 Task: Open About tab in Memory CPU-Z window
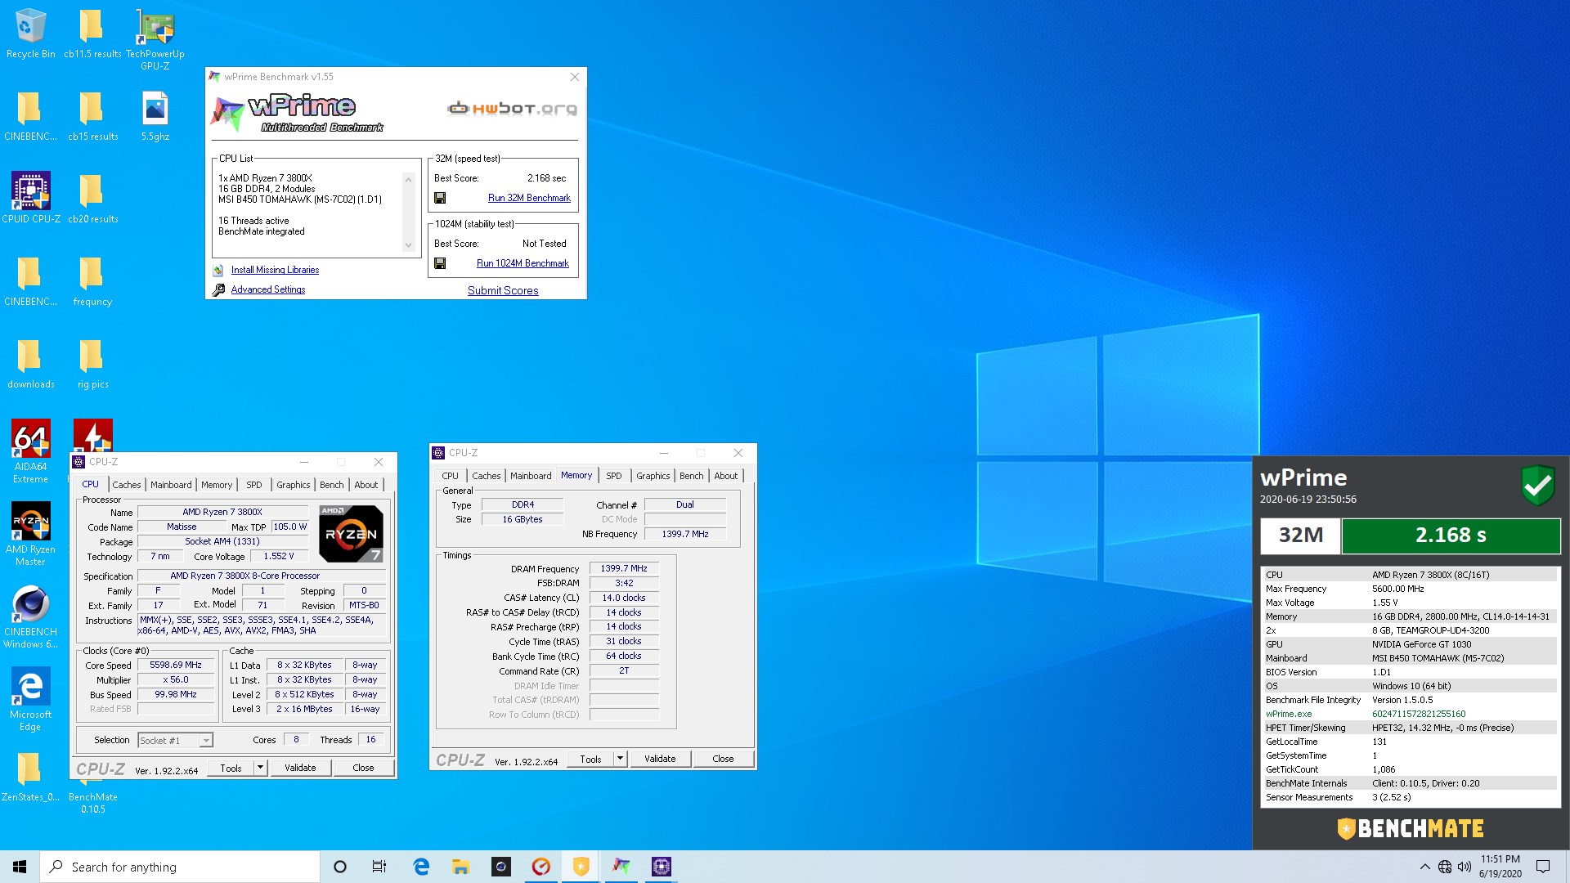725,476
